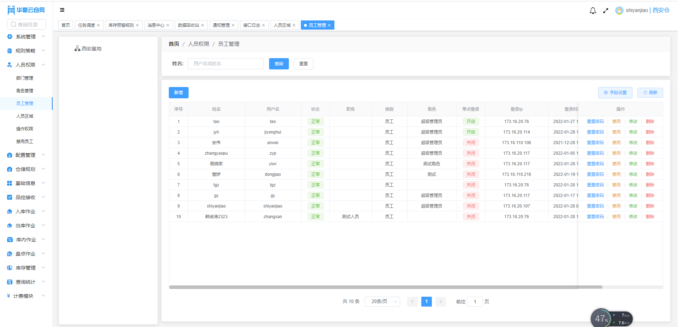Click the notification bell icon
The image size is (678, 327).
point(592,10)
